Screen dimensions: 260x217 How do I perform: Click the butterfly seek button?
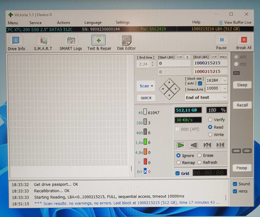220,145
